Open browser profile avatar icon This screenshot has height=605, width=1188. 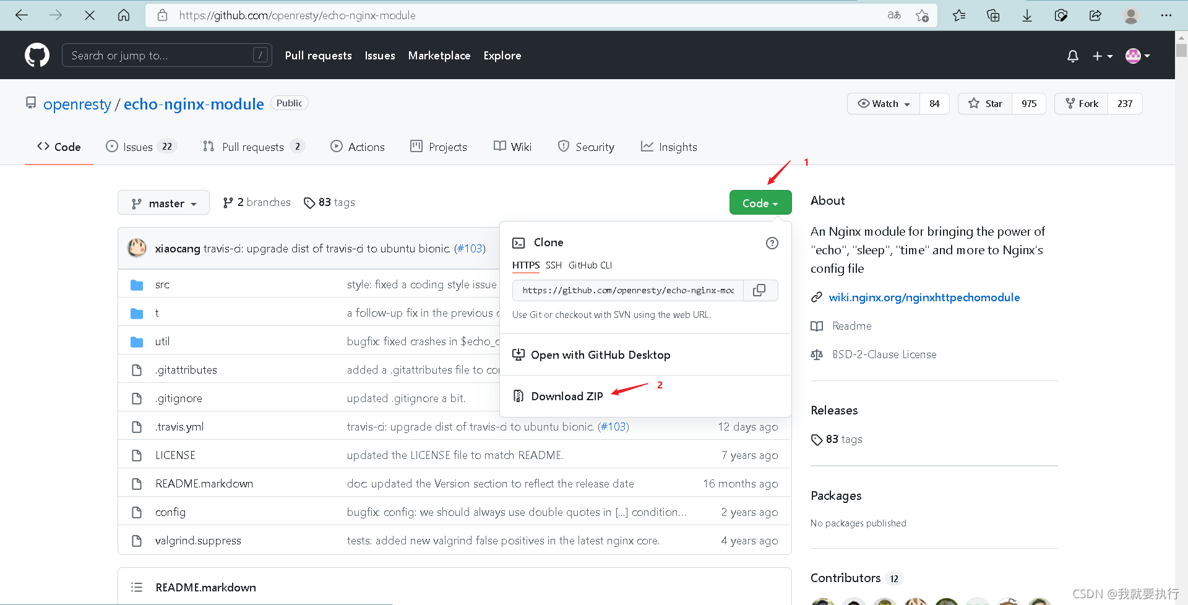click(x=1131, y=15)
